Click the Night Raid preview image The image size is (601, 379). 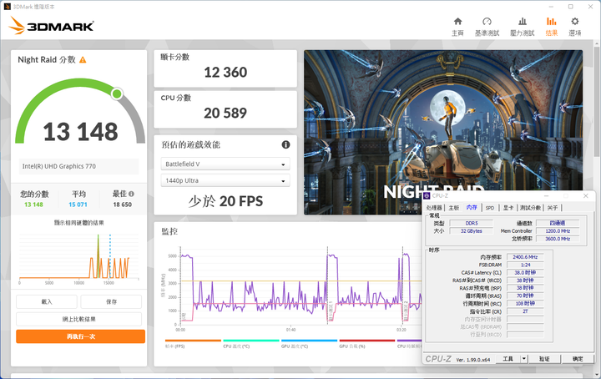pos(443,132)
